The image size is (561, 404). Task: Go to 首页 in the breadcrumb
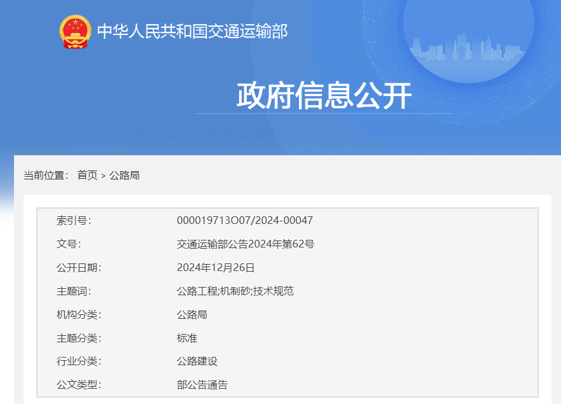pos(87,175)
